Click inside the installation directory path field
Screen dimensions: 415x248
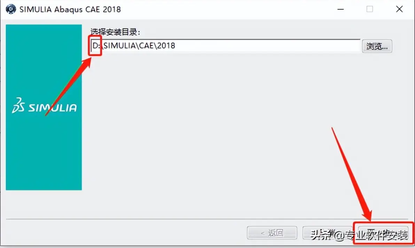pyautogui.click(x=225, y=46)
